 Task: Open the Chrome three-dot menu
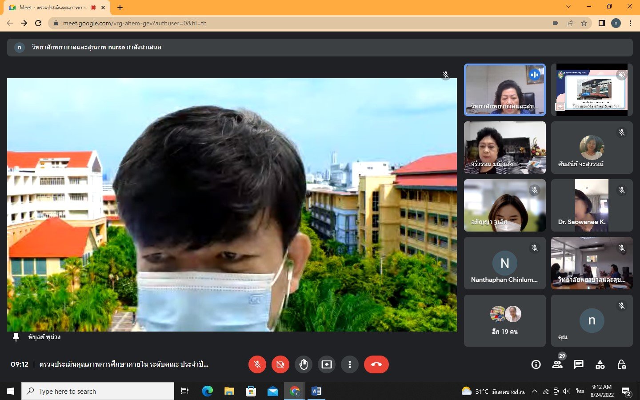click(630, 23)
